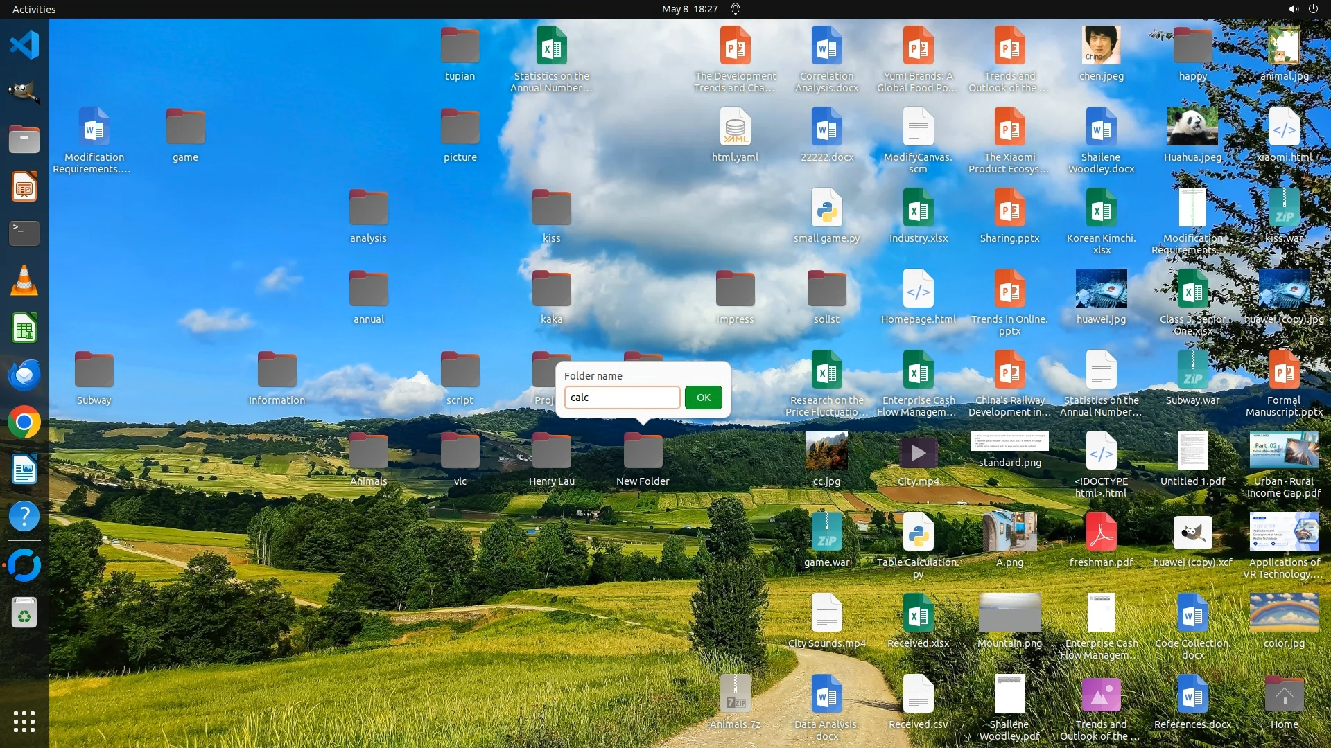
Task: Open Thunderbird mail from the dock
Action: 24,375
